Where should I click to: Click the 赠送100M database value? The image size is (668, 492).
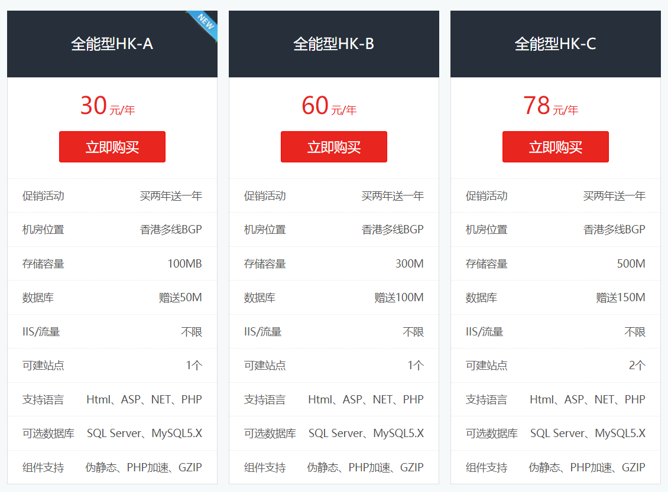tap(399, 298)
